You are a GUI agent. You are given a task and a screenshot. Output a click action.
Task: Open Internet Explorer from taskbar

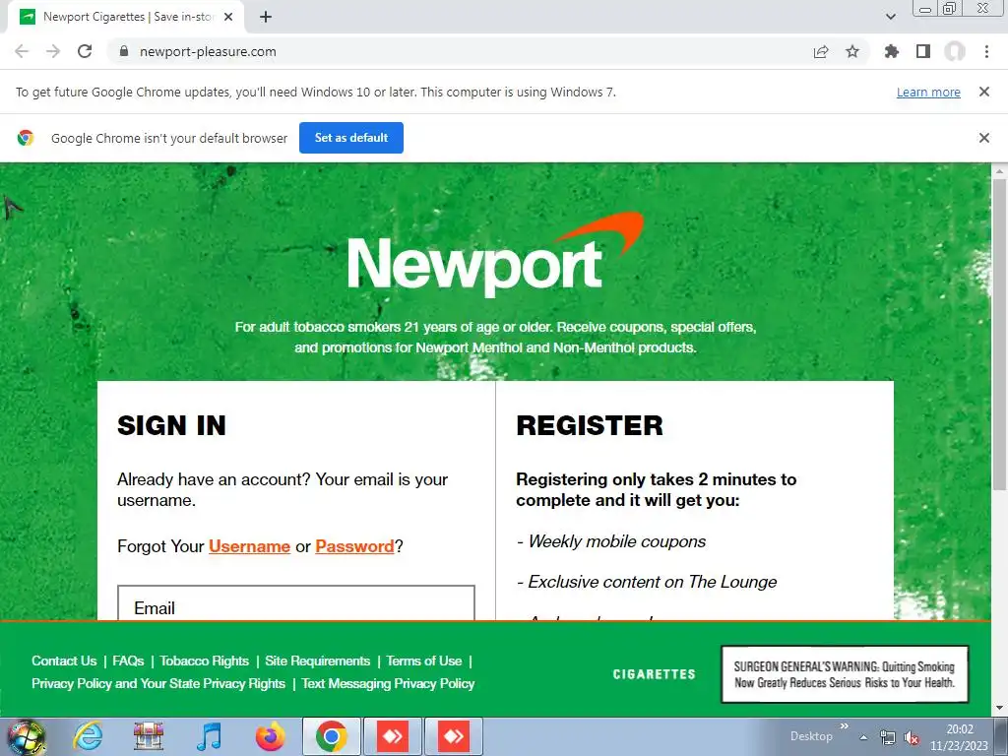(x=88, y=736)
